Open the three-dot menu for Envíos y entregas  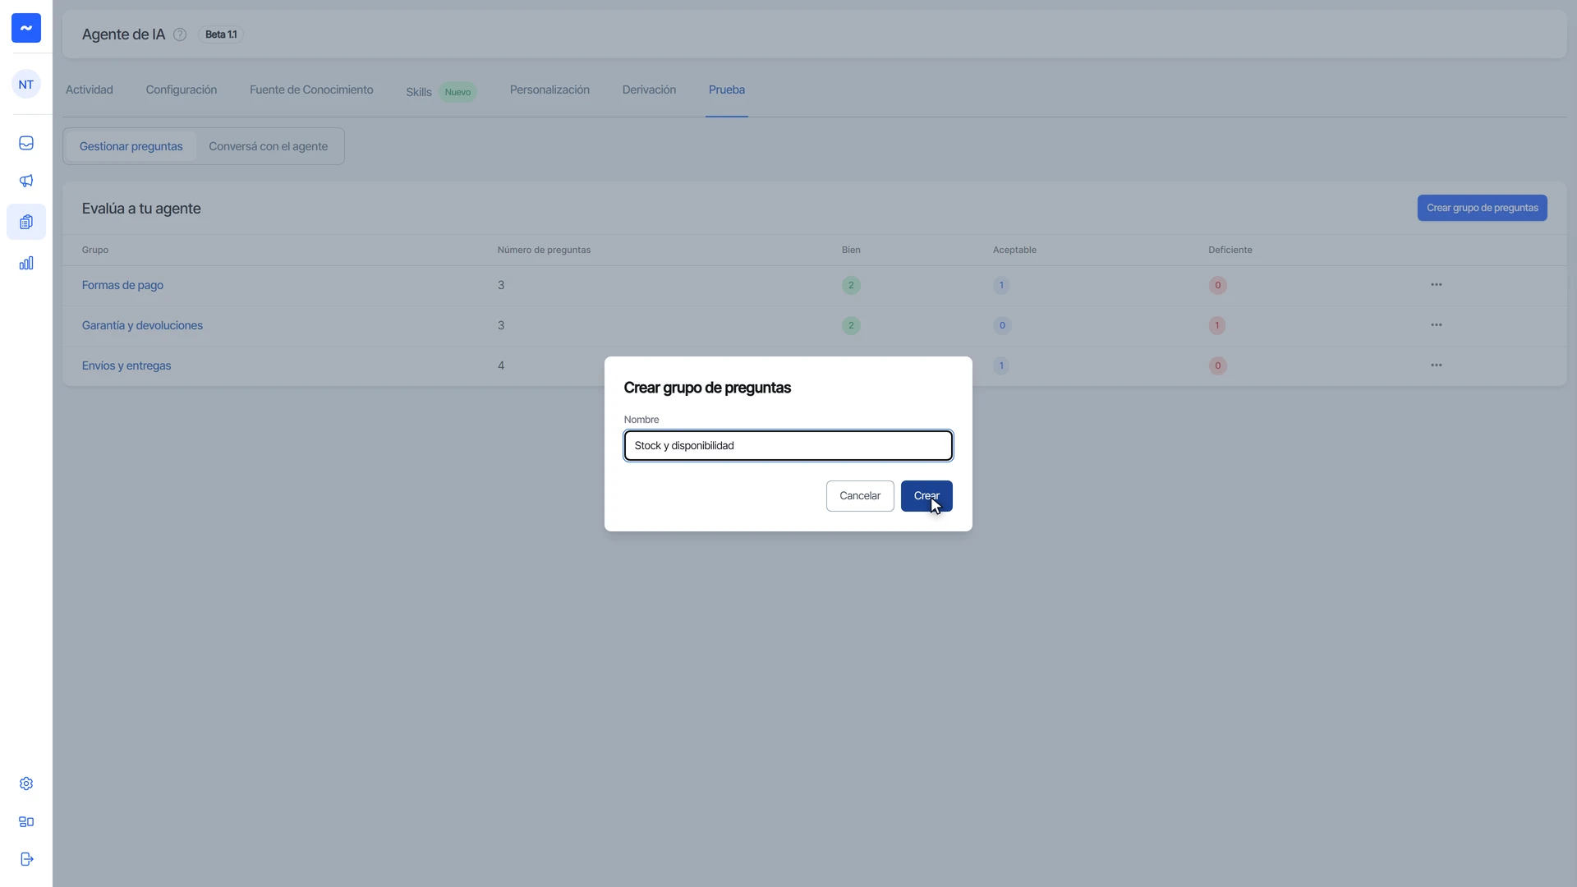[1436, 365]
